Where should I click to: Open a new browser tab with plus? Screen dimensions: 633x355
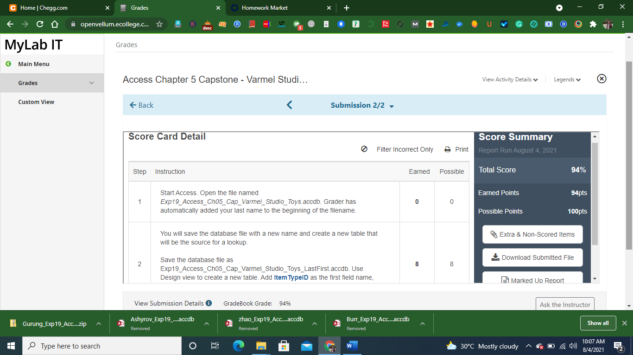347,8
